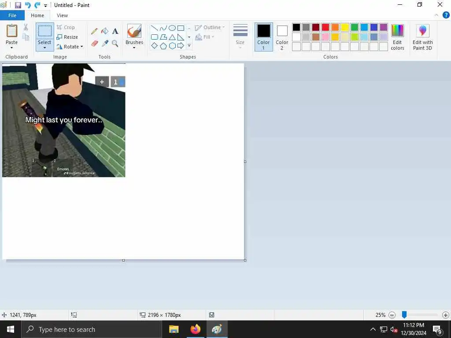The height and width of the screenshot is (338, 451).
Task: Pick the yellow color swatch
Action: pyautogui.click(x=344, y=27)
